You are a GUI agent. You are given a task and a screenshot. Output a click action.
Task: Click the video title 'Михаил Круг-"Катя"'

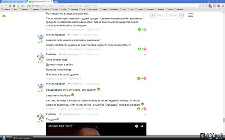(60, 126)
